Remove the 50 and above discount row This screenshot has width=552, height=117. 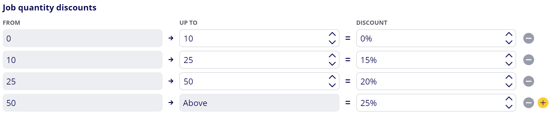point(528,103)
